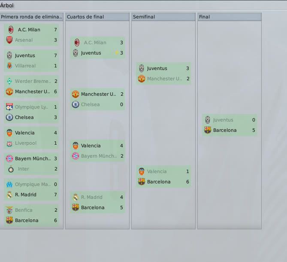Click yellow star next to Juventus score
The image size is (287, 262).
(116, 53)
